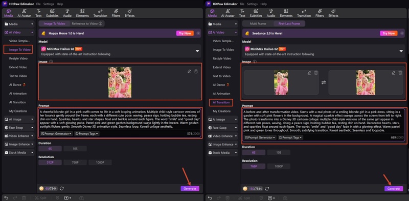Select 6S duration in left window

(x=50, y=149)
